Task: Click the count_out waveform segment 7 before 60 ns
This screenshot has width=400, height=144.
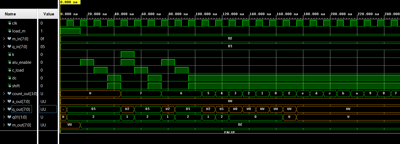Action: click(x=141, y=93)
